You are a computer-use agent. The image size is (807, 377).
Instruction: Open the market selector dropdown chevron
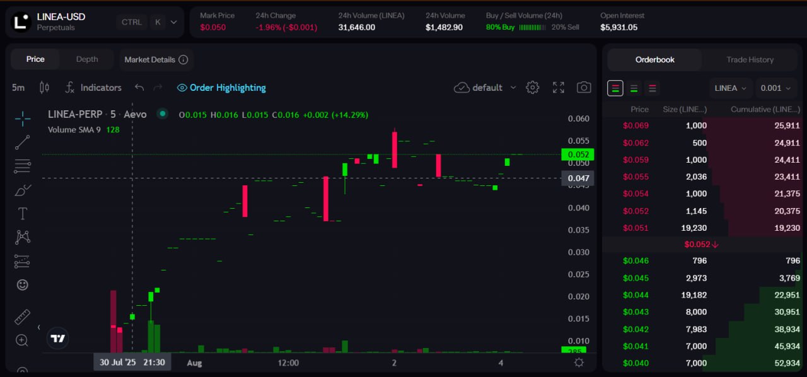click(x=174, y=22)
